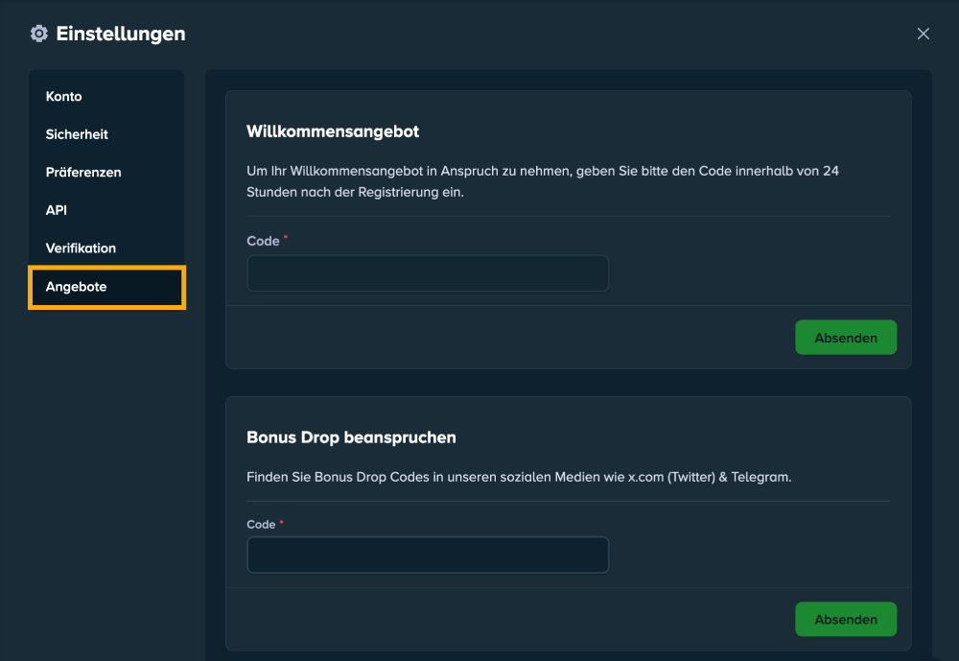Click the Willkommensangebot section heading
Screen dimensions: 959x661
[333, 131]
